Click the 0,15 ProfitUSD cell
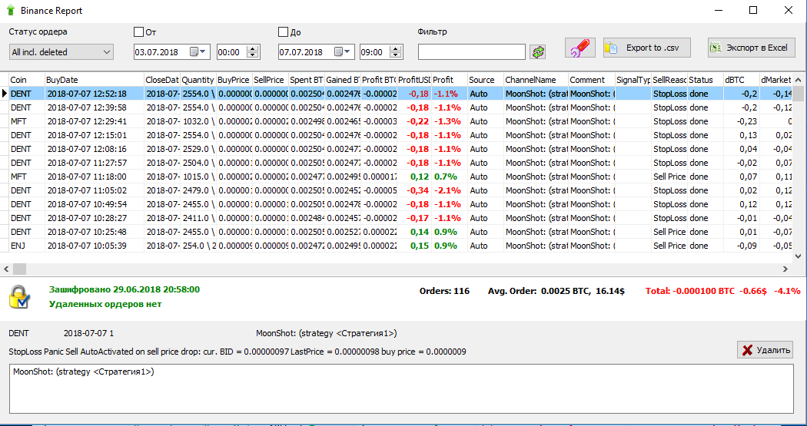807x426 pixels. [413, 246]
